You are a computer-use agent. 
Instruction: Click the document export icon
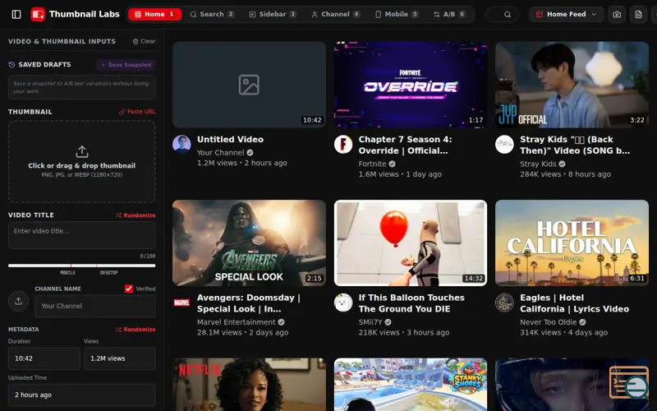click(x=638, y=14)
